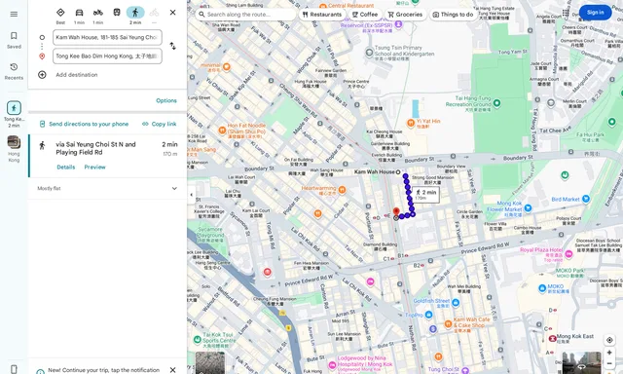Select Best travel mode

click(x=60, y=16)
